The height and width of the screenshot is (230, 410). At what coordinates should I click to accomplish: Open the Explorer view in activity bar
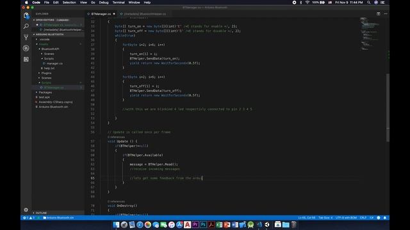click(26, 15)
